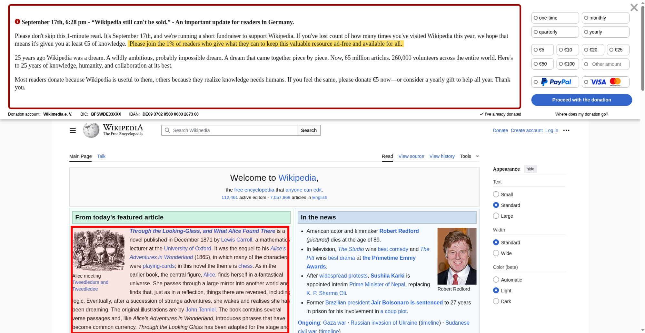Select Standard width option
Image resolution: width=645 pixels, height=333 pixels.
[x=496, y=243]
